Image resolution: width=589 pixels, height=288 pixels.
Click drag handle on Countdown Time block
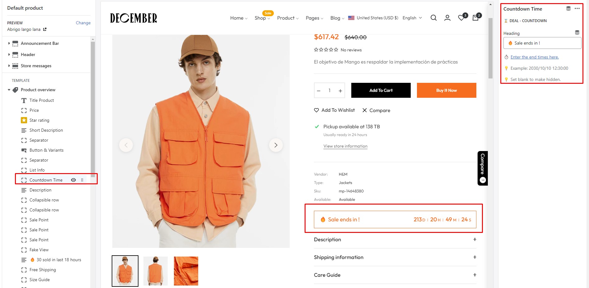tap(82, 180)
